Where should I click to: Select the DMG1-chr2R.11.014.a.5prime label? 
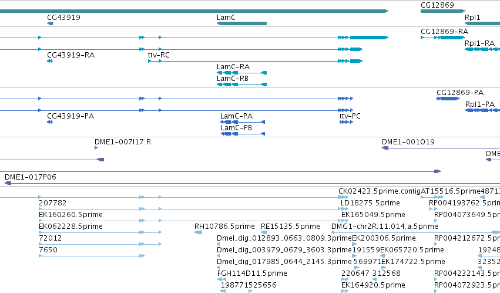click(385, 227)
